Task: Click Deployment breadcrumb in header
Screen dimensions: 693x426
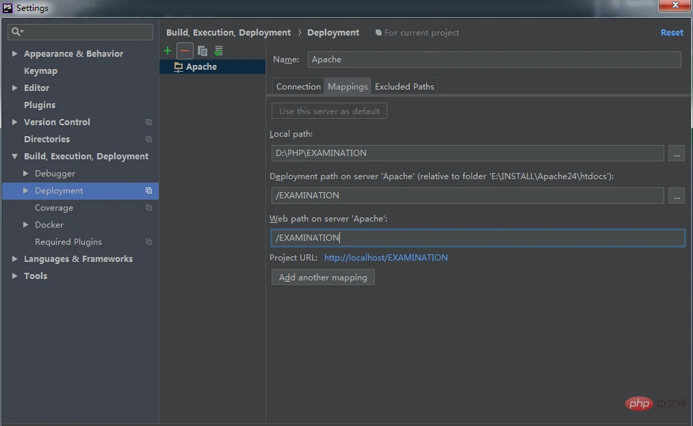Action: point(333,33)
